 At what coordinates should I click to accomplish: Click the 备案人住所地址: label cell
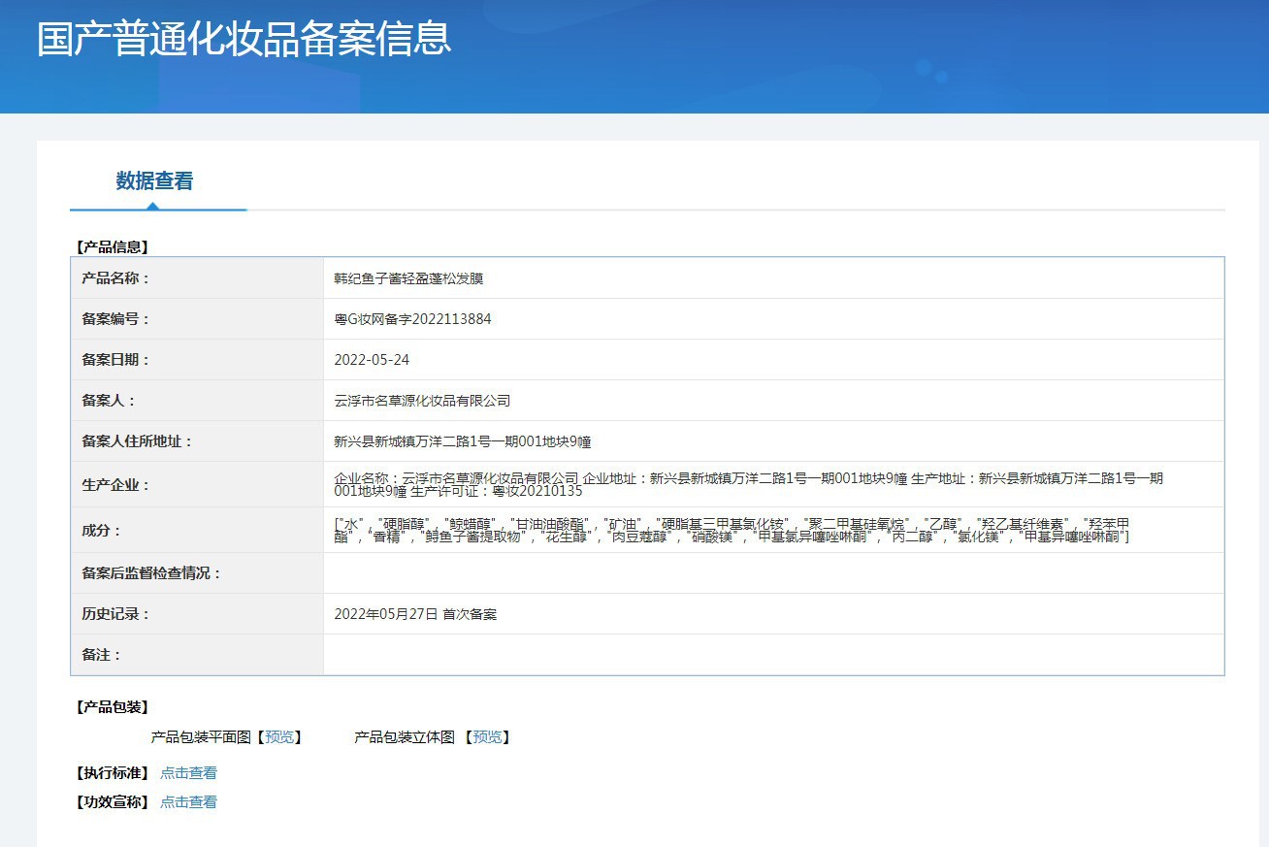coord(197,441)
